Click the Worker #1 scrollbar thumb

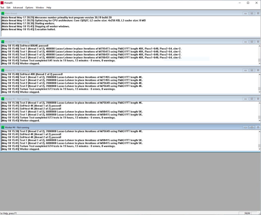[259, 60]
